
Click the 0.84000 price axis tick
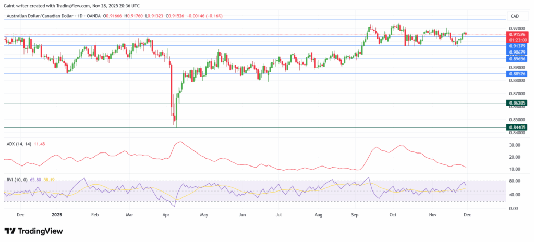[518, 133]
